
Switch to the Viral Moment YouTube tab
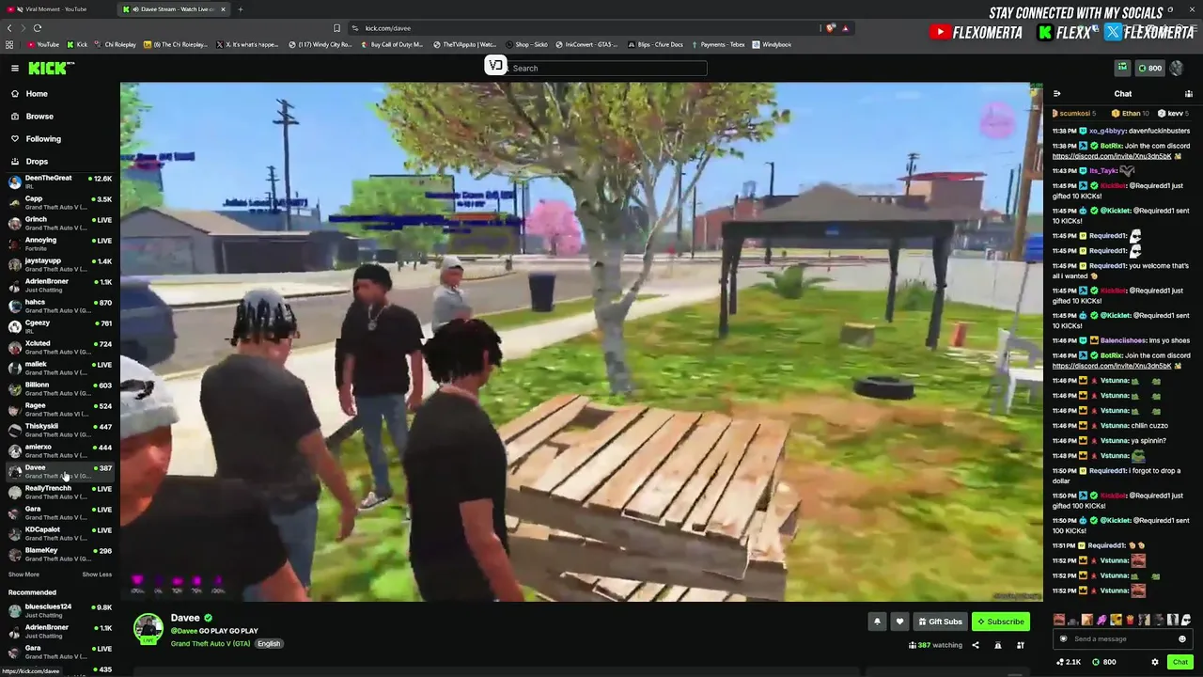point(58,9)
